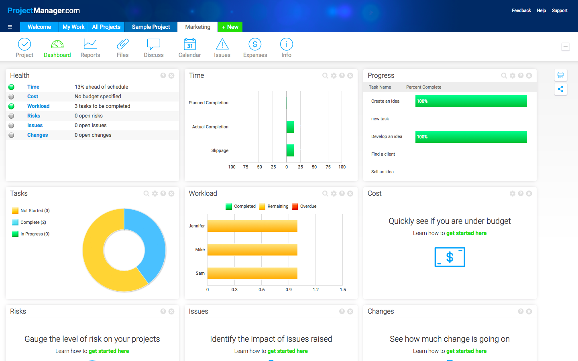Click the green New button
The width and height of the screenshot is (578, 361).
click(x=230, y=27)
